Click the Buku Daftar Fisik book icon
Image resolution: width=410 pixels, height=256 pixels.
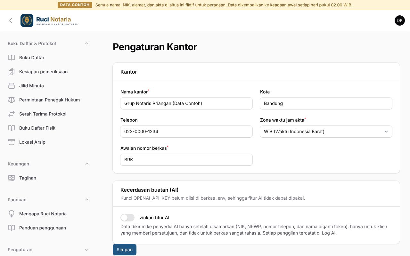12,128
